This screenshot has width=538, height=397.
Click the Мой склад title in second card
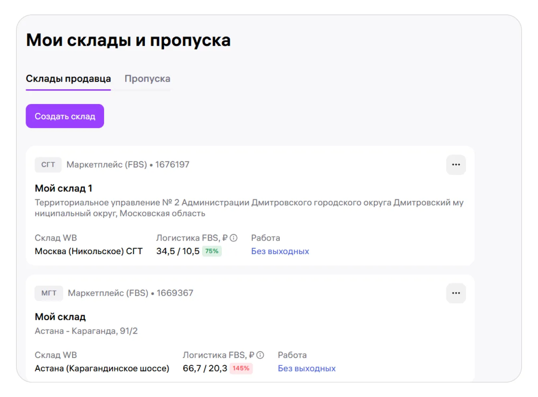[60, 317]
